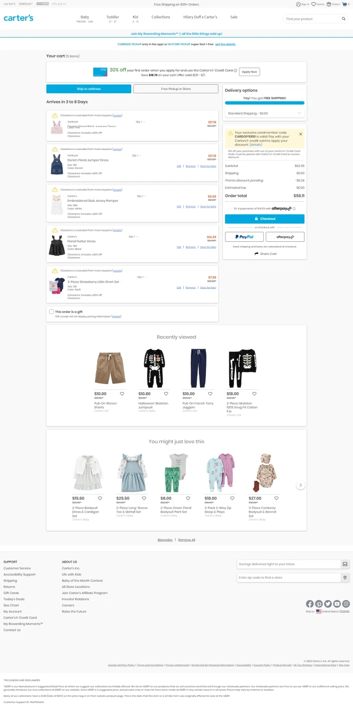Screen dimensions: 353x714
Task: Open Carter's Pinterest page icon
Action: tap(319, 604)
